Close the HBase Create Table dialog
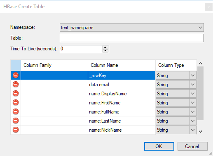The image size is (213, 156). [x=208, y=7]
